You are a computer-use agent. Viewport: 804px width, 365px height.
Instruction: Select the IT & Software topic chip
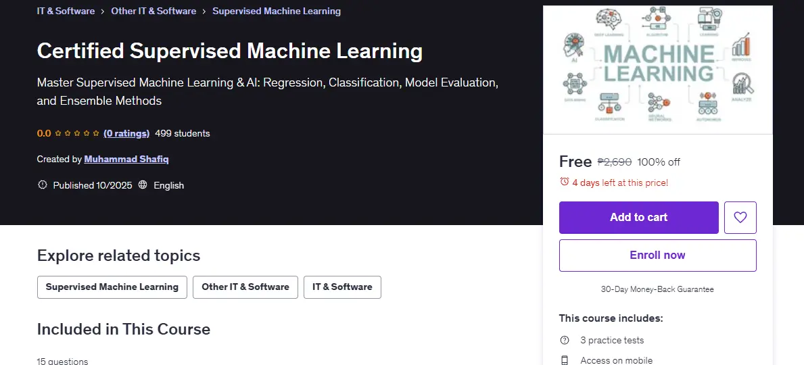[x=343, y=287]
